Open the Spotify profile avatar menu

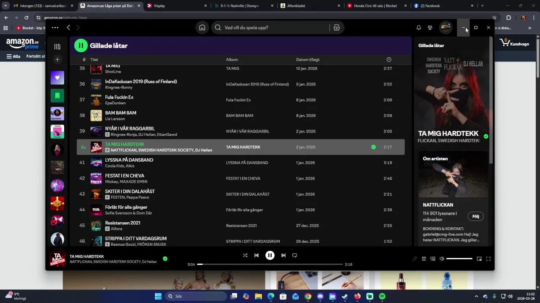point(445,27)
